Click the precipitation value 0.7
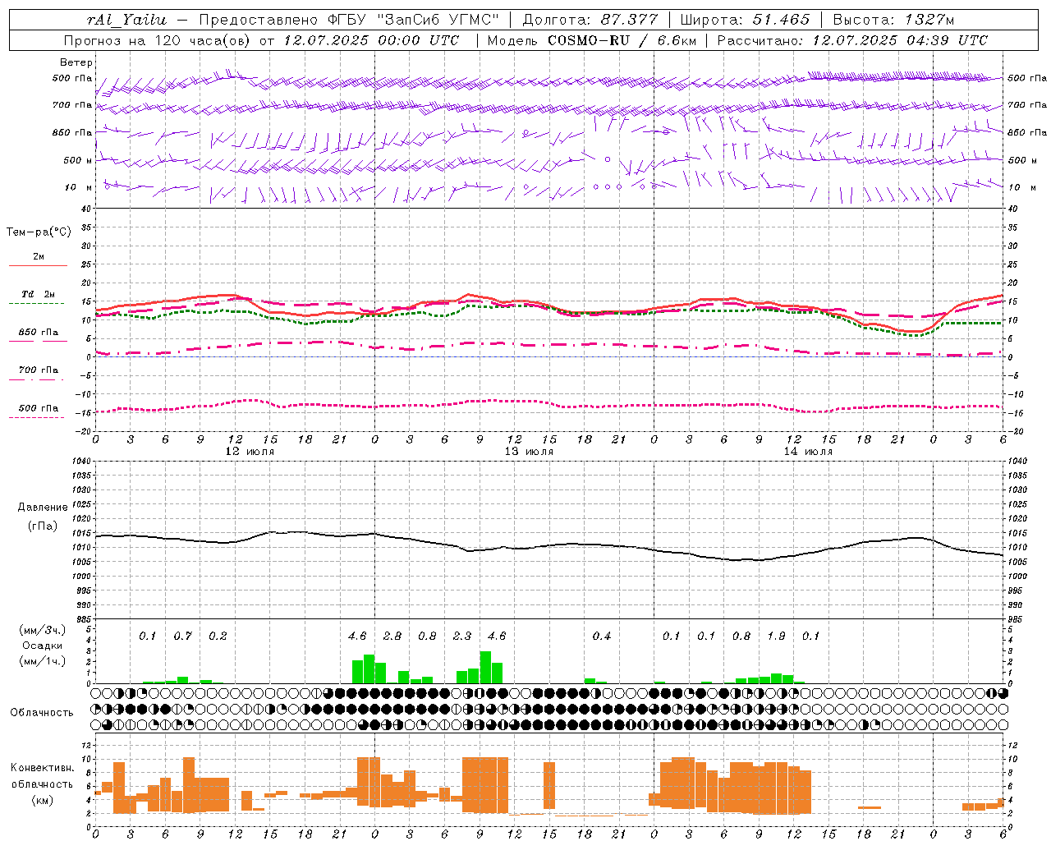 click(x=182, y=636)
